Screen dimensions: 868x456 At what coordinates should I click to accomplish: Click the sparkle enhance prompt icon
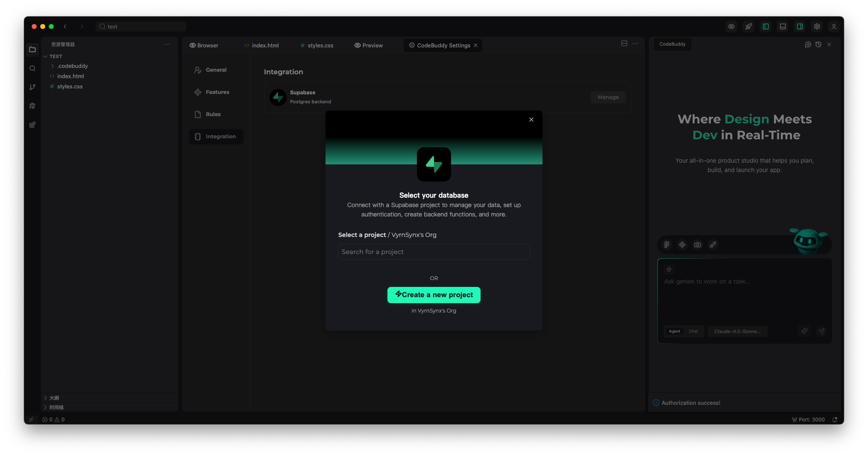pyautogui.click(x=804, y=331)
